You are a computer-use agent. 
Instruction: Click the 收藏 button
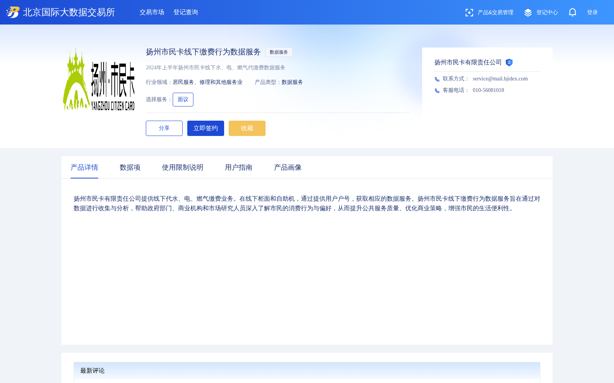point(247,128)
